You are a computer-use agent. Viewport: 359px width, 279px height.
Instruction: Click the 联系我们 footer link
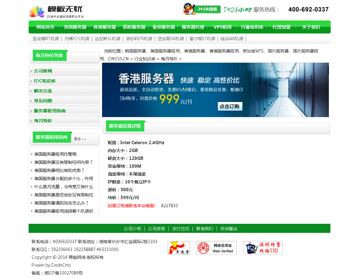[204, 229]
